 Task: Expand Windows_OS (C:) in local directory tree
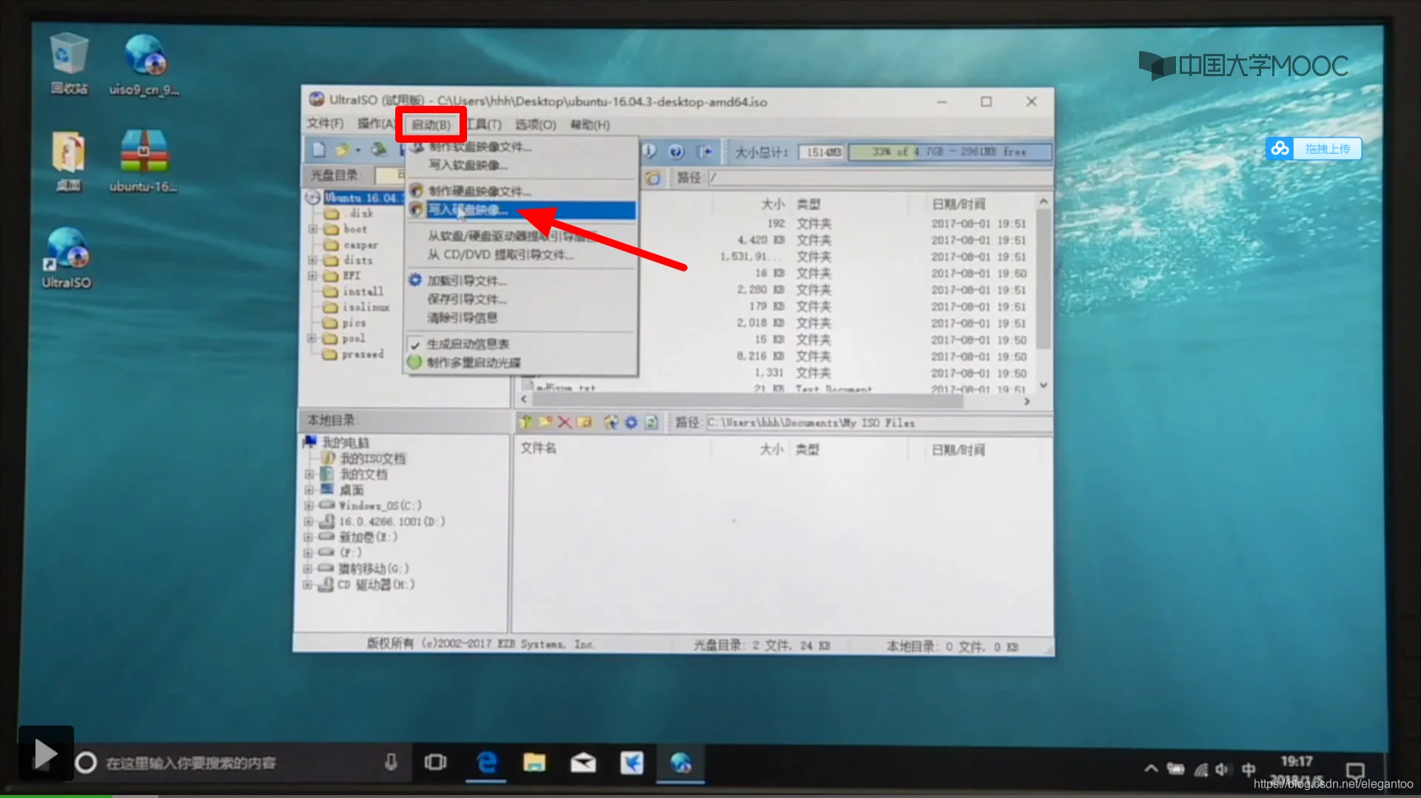310,505
